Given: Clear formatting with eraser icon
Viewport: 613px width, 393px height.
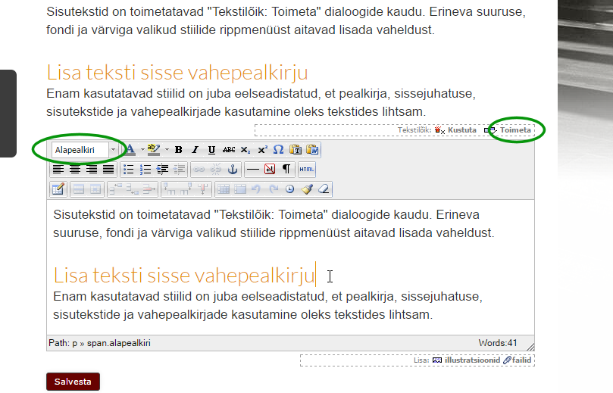Looking at the screenshot, I should tap(324, 189).
